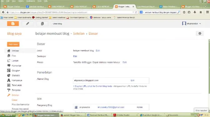Click the author Gmail address link

pos(111,107)
